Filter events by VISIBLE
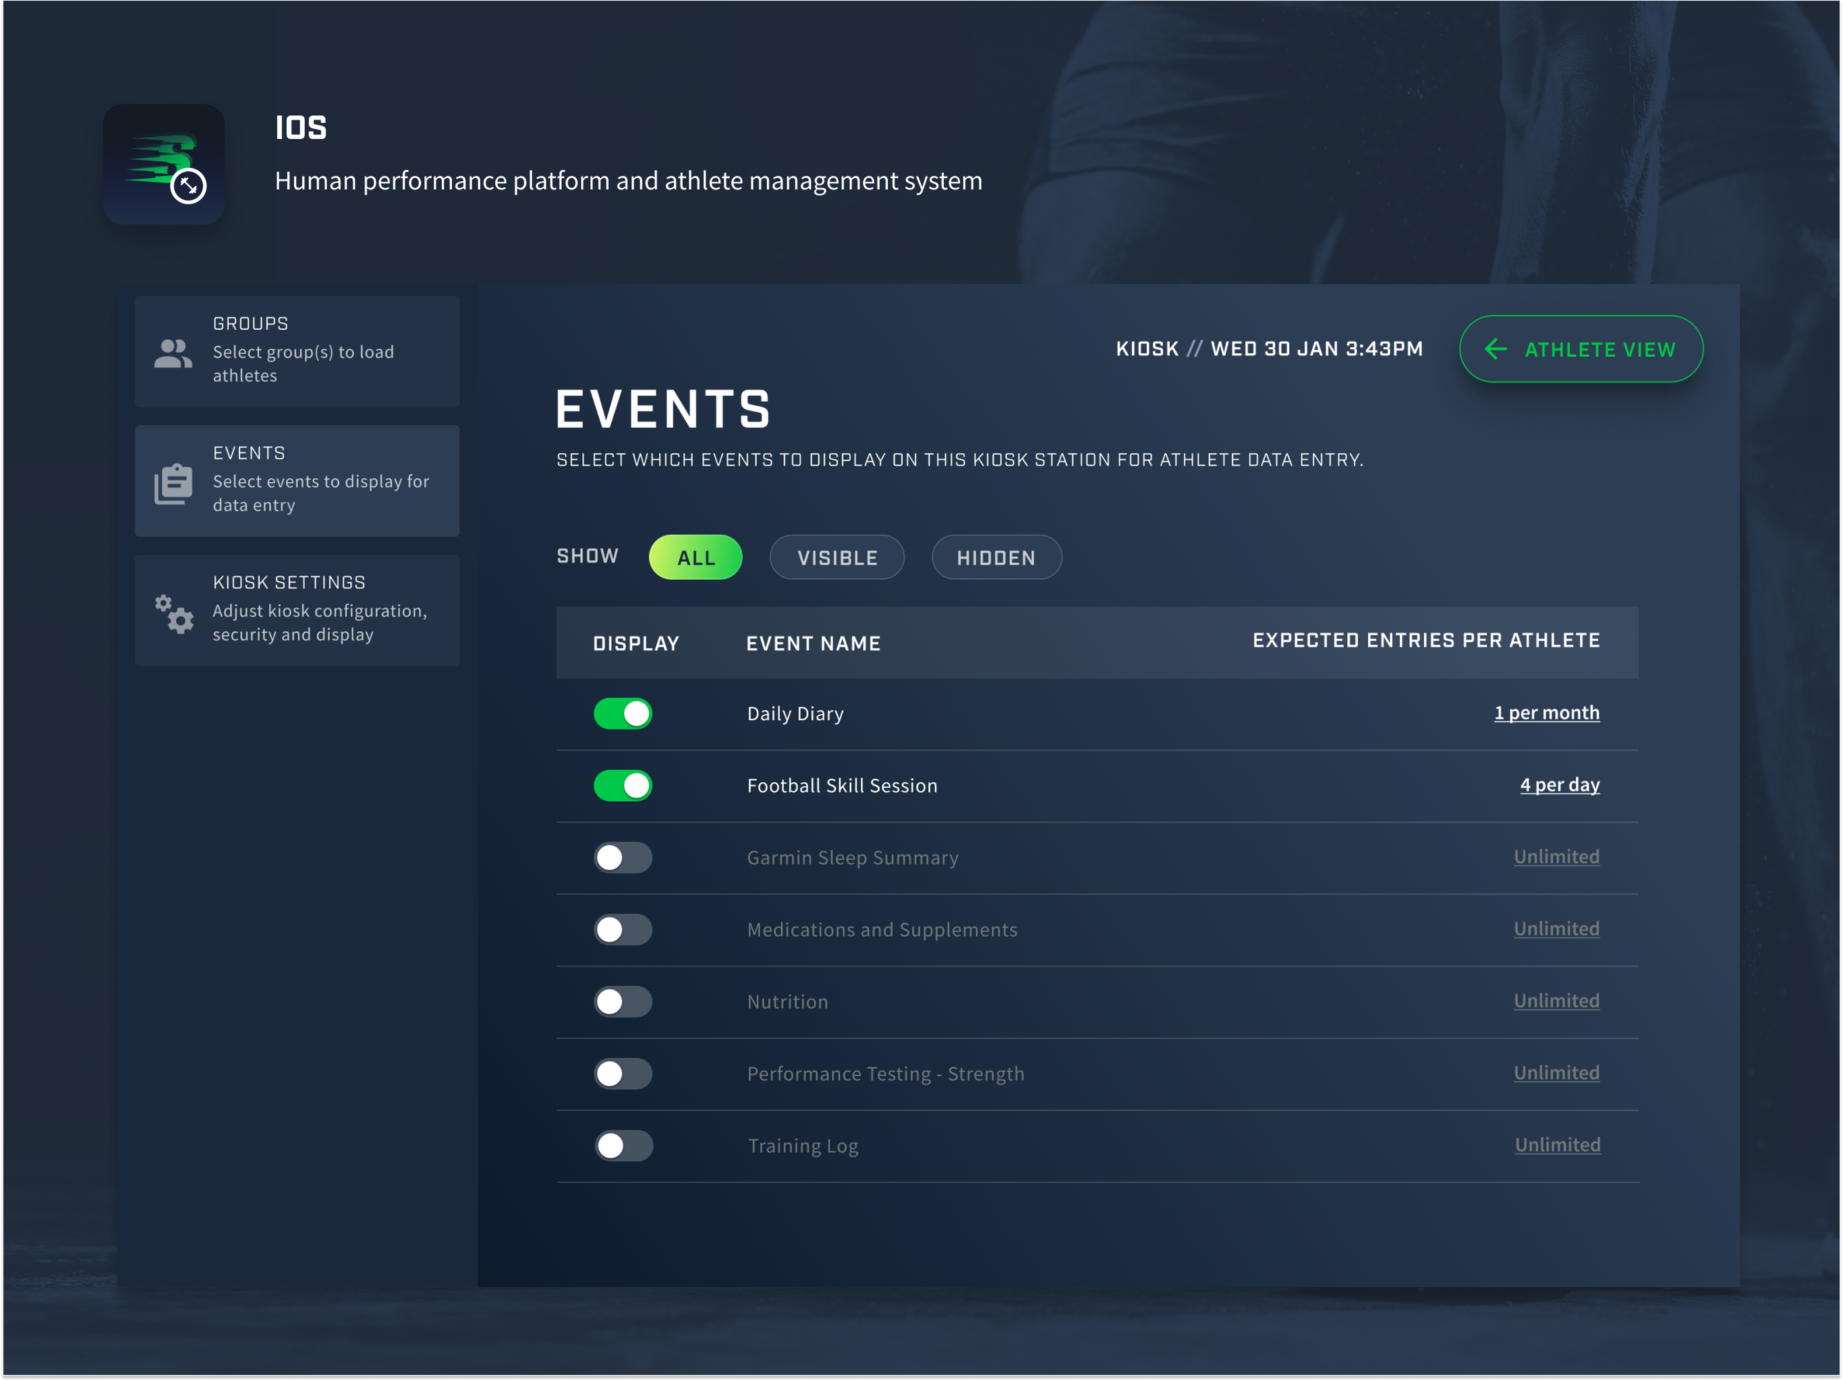The height and width of the screenshot is (1381, 1843). (837, 557)
